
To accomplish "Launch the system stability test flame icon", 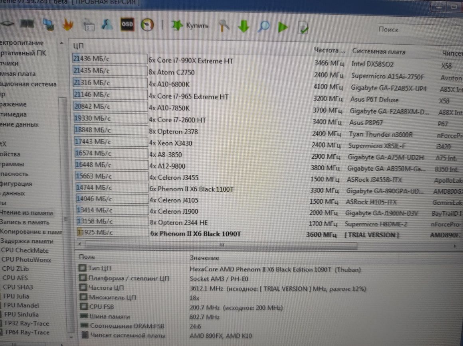I will point(68,24).
